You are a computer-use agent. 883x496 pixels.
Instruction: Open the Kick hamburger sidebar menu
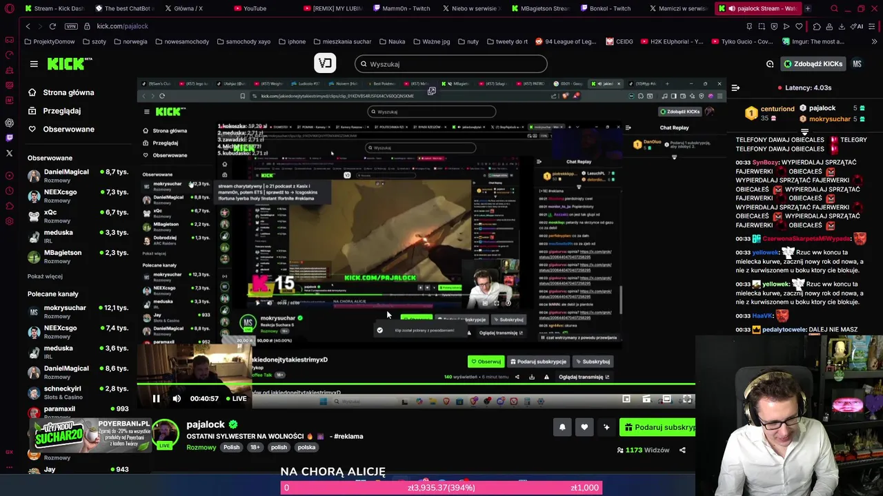coord(34,64)
